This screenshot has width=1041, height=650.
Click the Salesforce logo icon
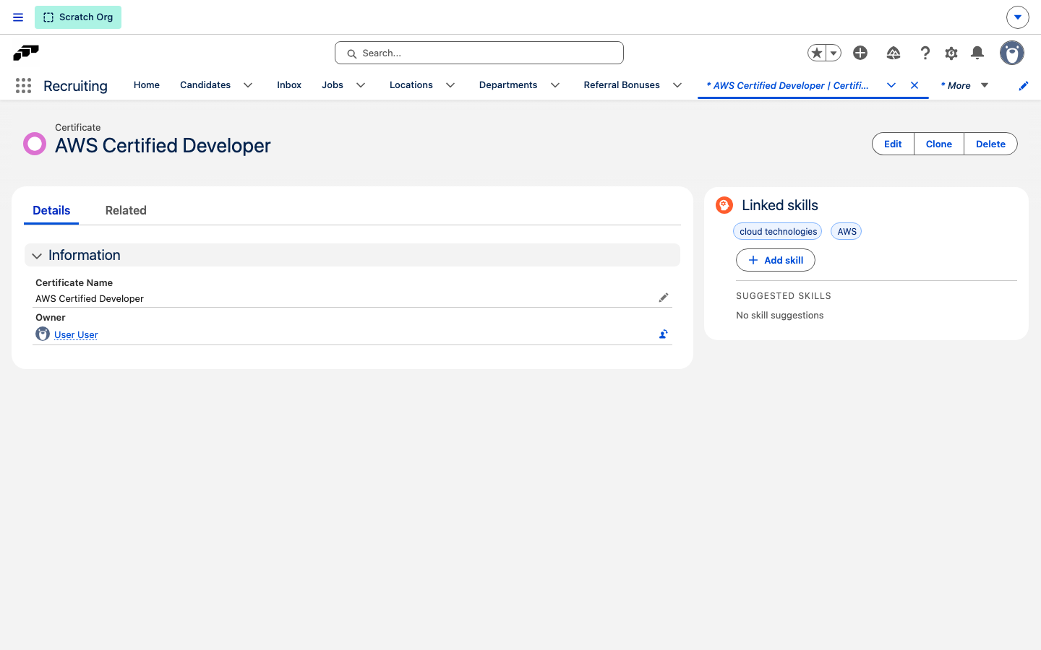pyautogui.click(x=26, y=53)
